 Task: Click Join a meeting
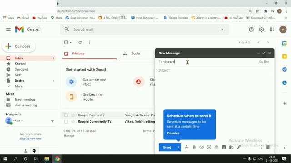click(26, 105)
